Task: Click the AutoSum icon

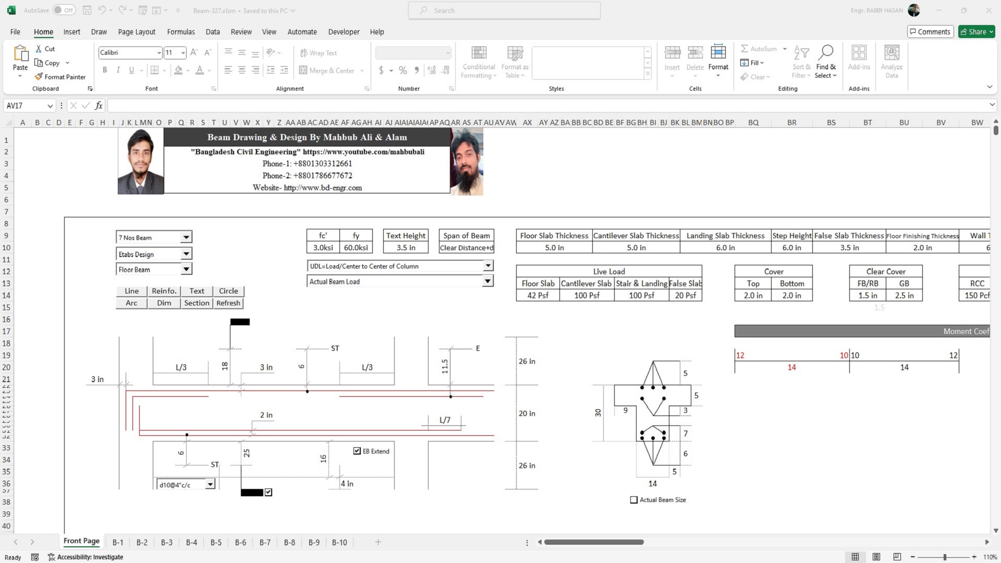Action: coord(744,48)
